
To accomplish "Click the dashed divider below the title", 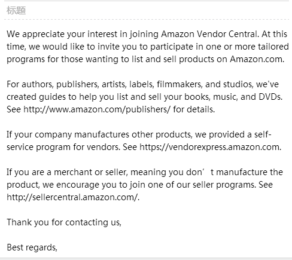I will tap(147, 19).
